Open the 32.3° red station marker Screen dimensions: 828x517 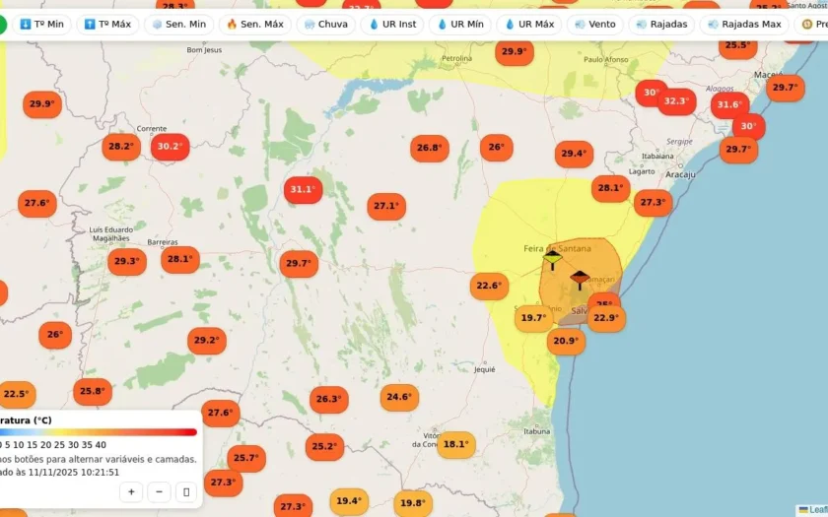(x=676, y=101)
